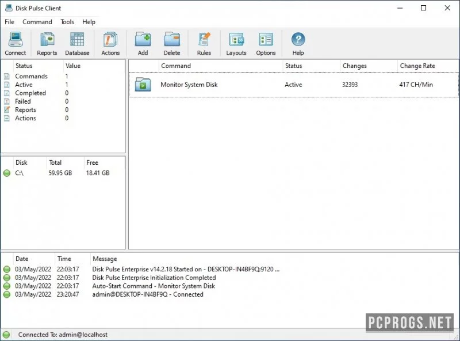This screenshot has height=341, width=460.
Task: Click the Add command folder icon
Action: click(143, 39)
